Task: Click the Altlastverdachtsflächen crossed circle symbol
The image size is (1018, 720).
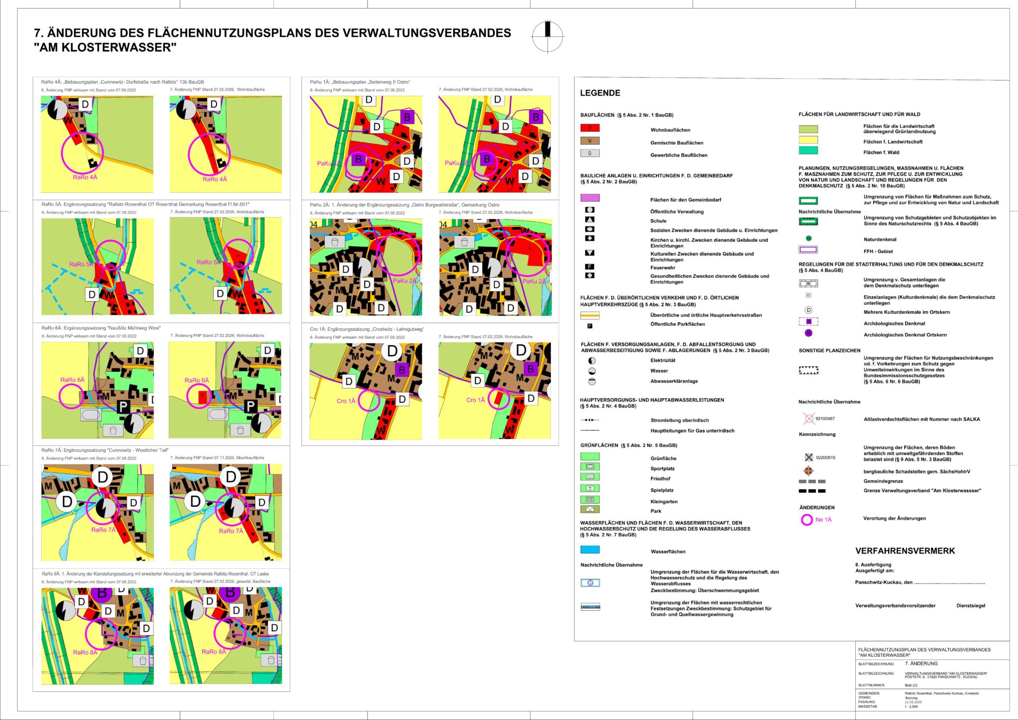Action: (x=809, y=419)
